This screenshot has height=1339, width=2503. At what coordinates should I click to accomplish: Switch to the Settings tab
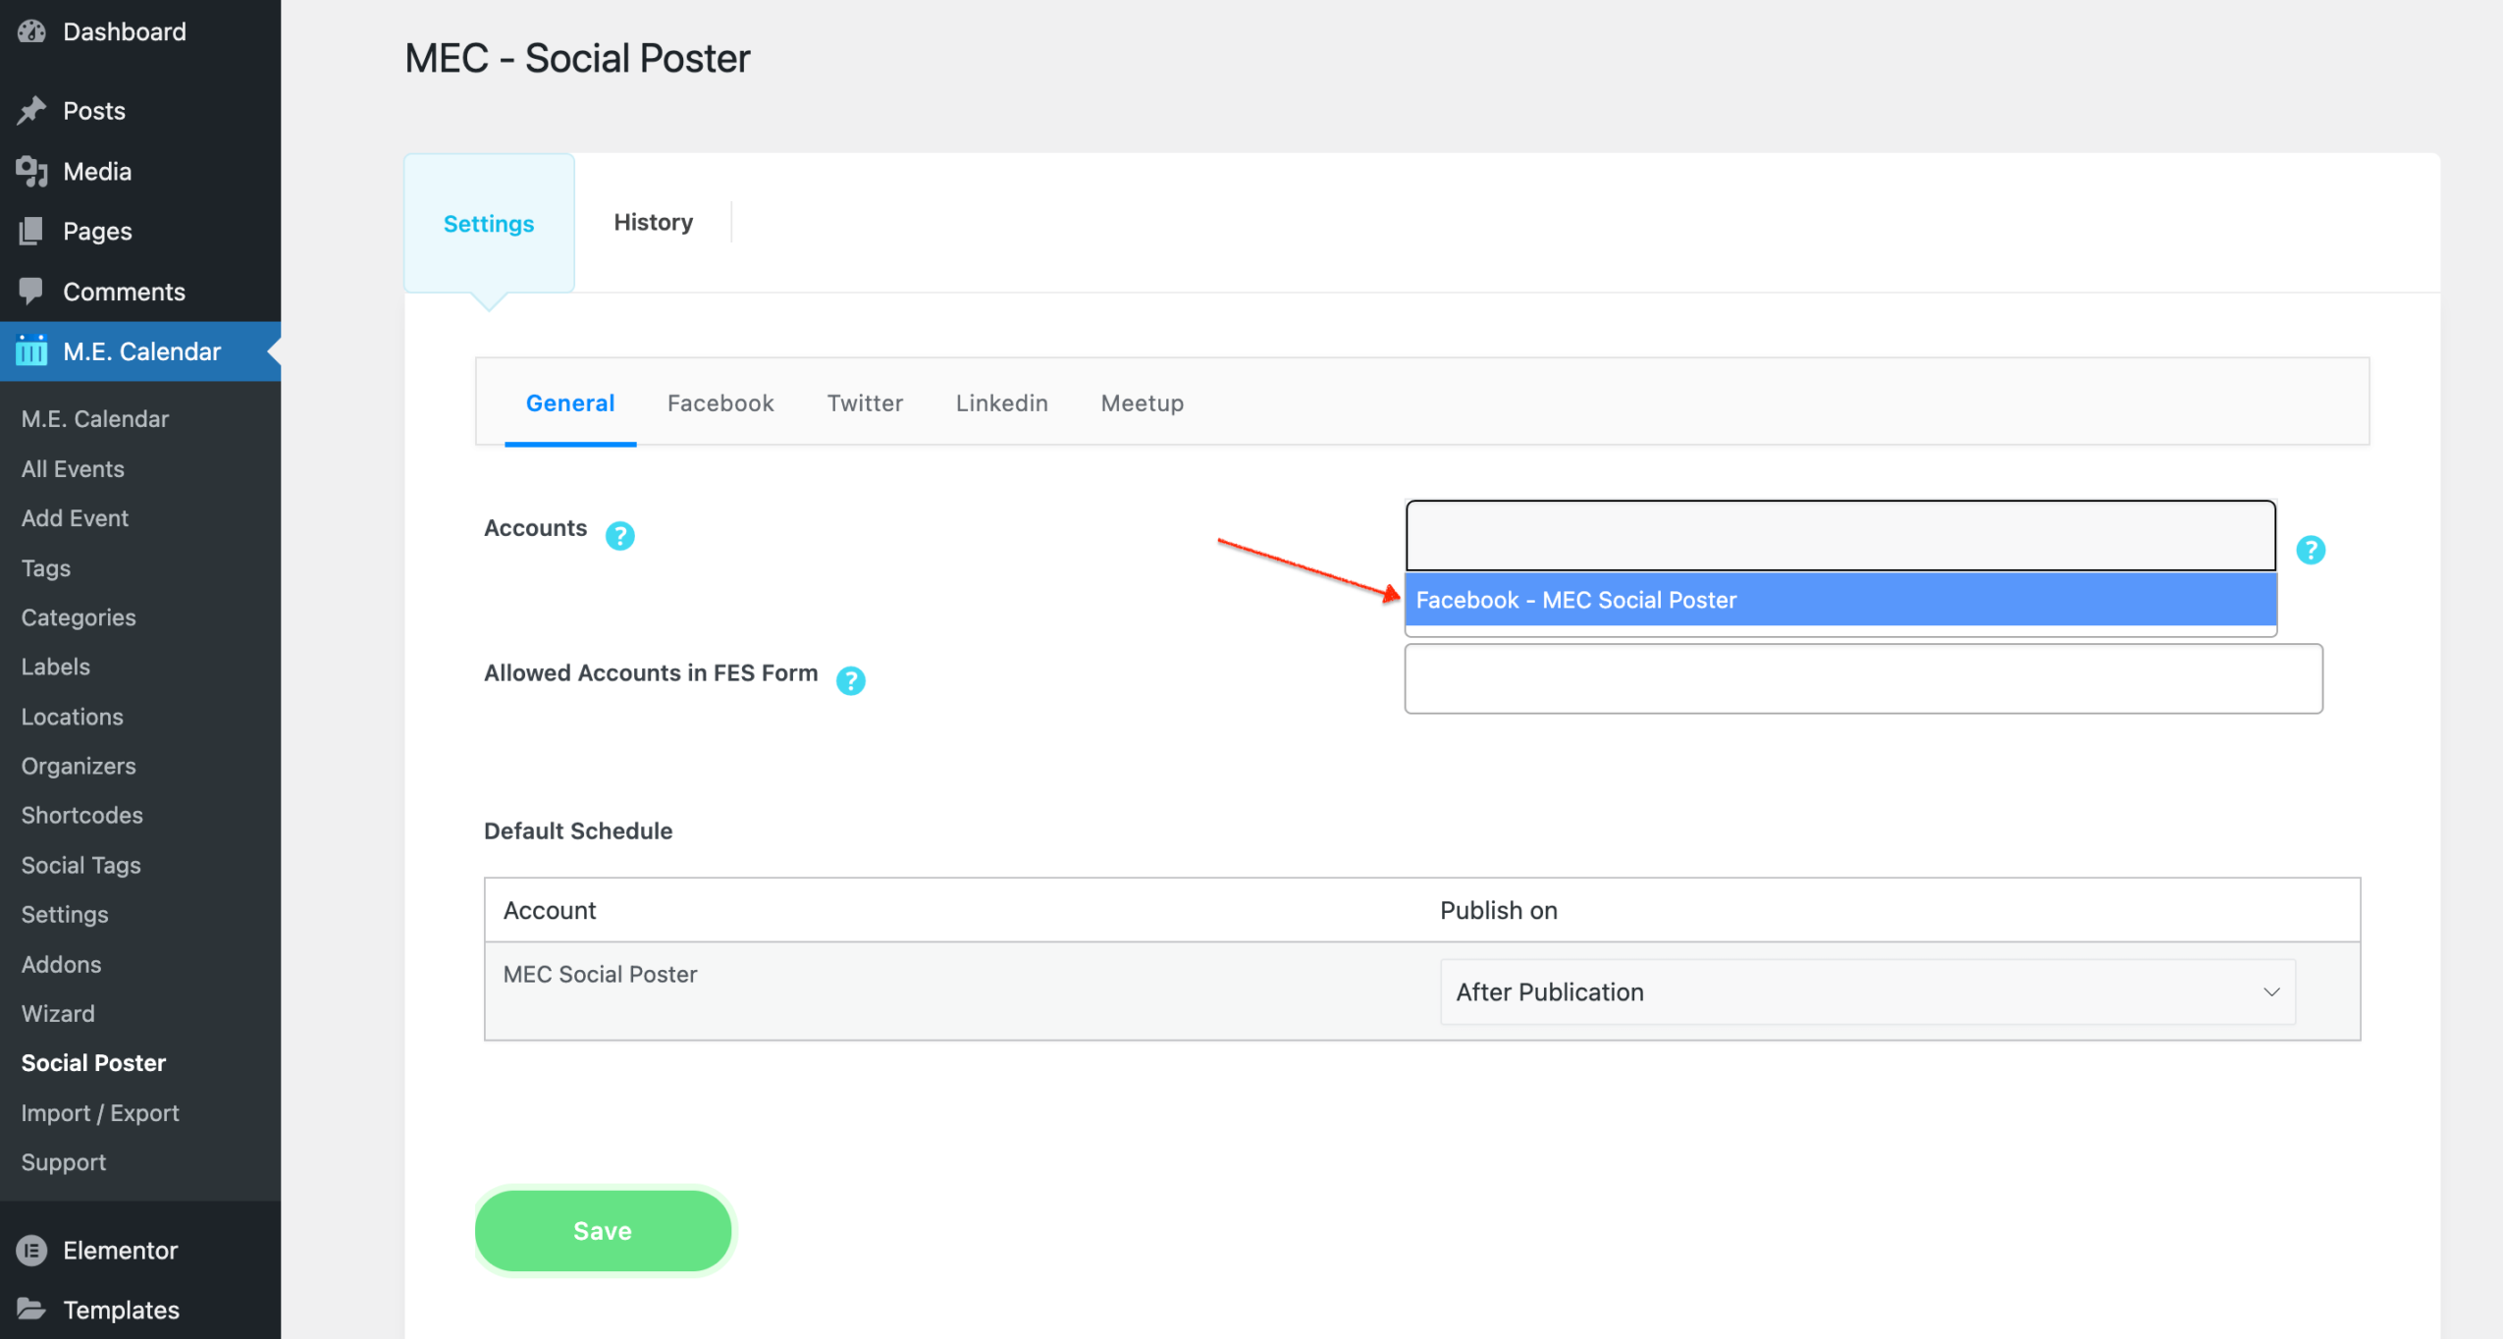(x=489, y=223)
